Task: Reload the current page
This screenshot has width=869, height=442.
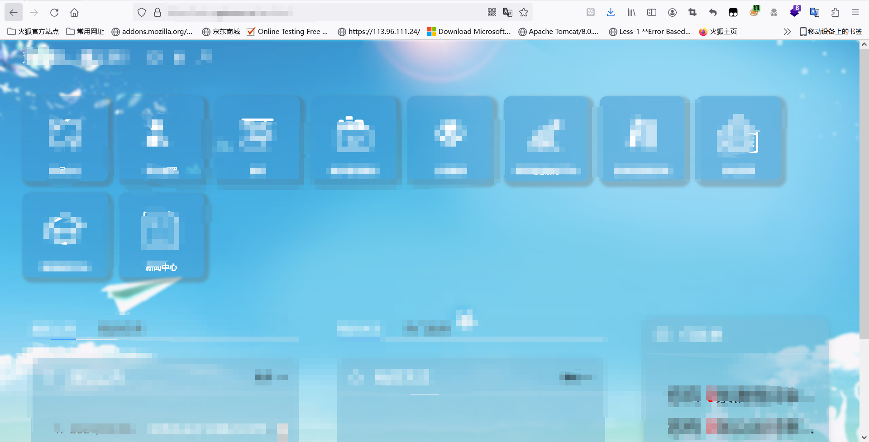Action: pos(54,13)
